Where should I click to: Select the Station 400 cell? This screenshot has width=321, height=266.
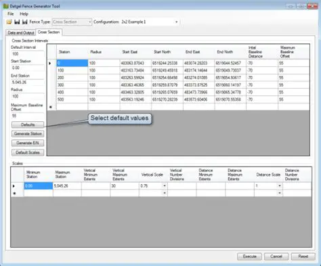point(72,92)
